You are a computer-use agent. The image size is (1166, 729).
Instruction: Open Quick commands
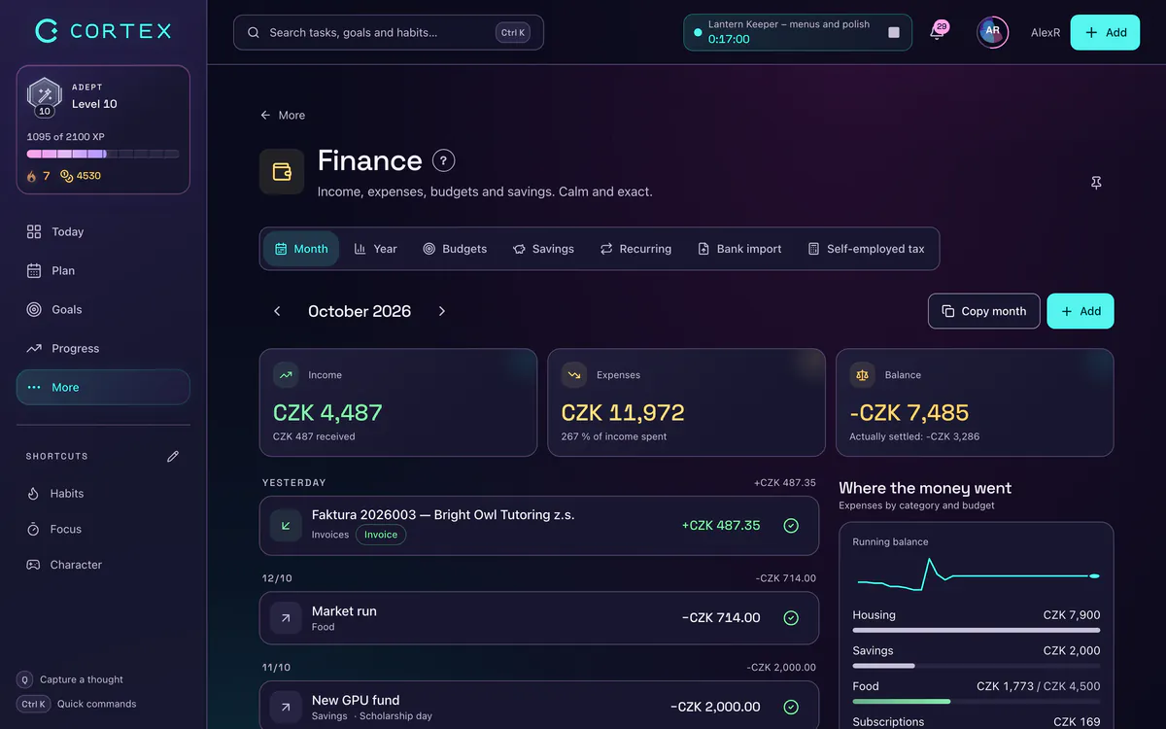tap(77, 704)
